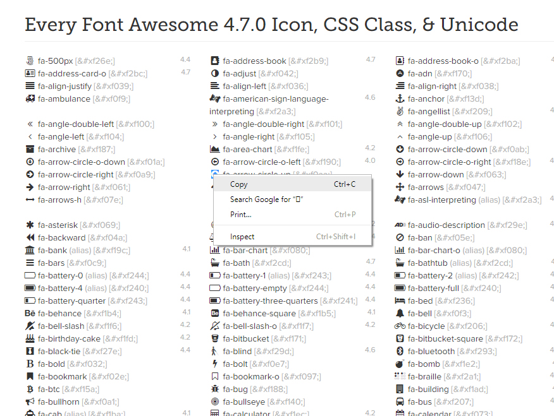Select the fa-bluetooth icon
Image resolution: width=554 pixels, height=416 pixels.
pos(398,351)
